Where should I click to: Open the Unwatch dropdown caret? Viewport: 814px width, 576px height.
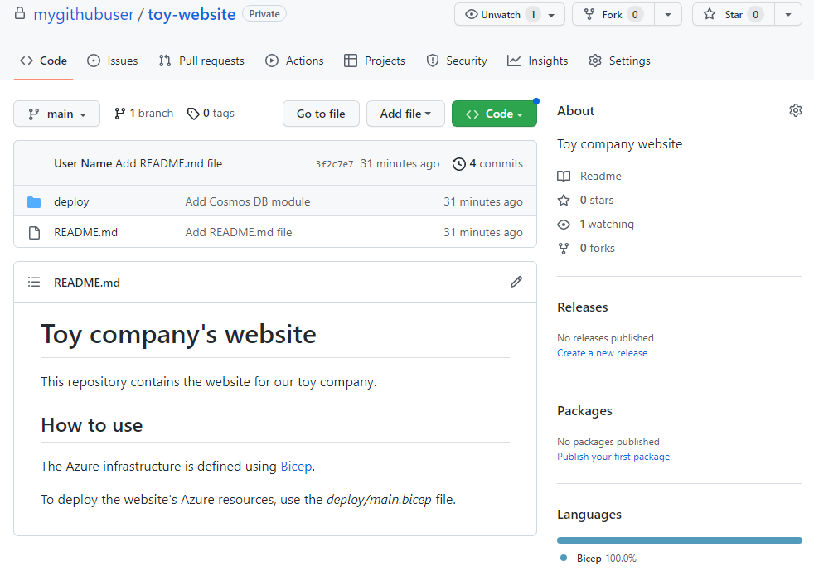[552, 15]
